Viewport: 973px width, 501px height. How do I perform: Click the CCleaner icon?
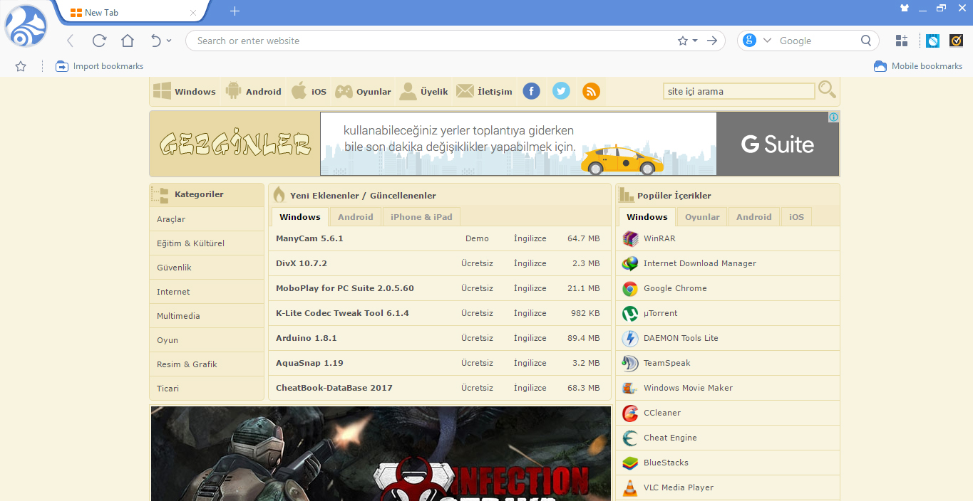(629, 413)
